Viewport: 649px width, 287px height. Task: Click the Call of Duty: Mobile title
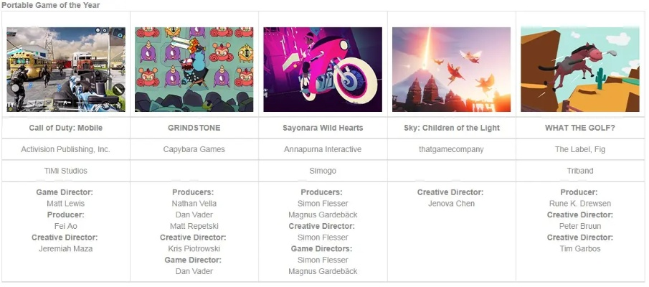coord(66,128)
